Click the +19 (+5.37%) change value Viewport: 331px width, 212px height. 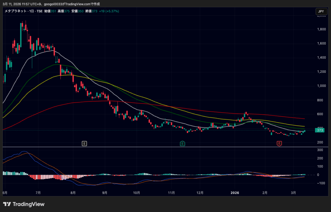click(x=108, y=11)
